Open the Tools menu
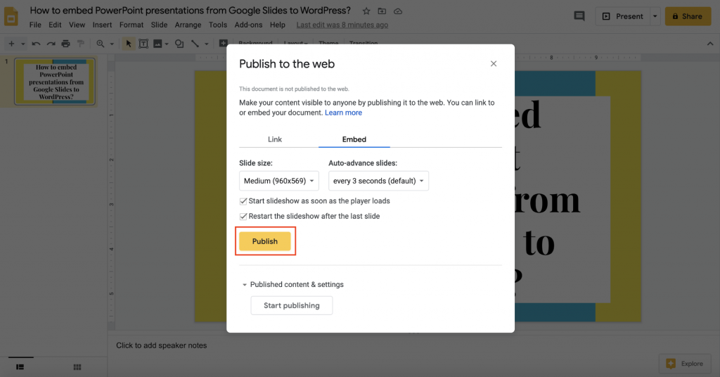 click(x=218, y=25)
